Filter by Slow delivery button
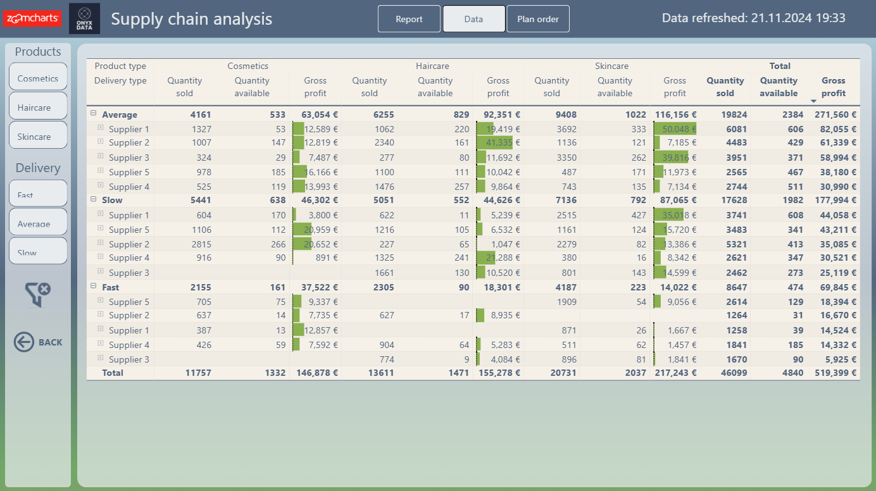The image size is (876, 491). click(38, 251)
